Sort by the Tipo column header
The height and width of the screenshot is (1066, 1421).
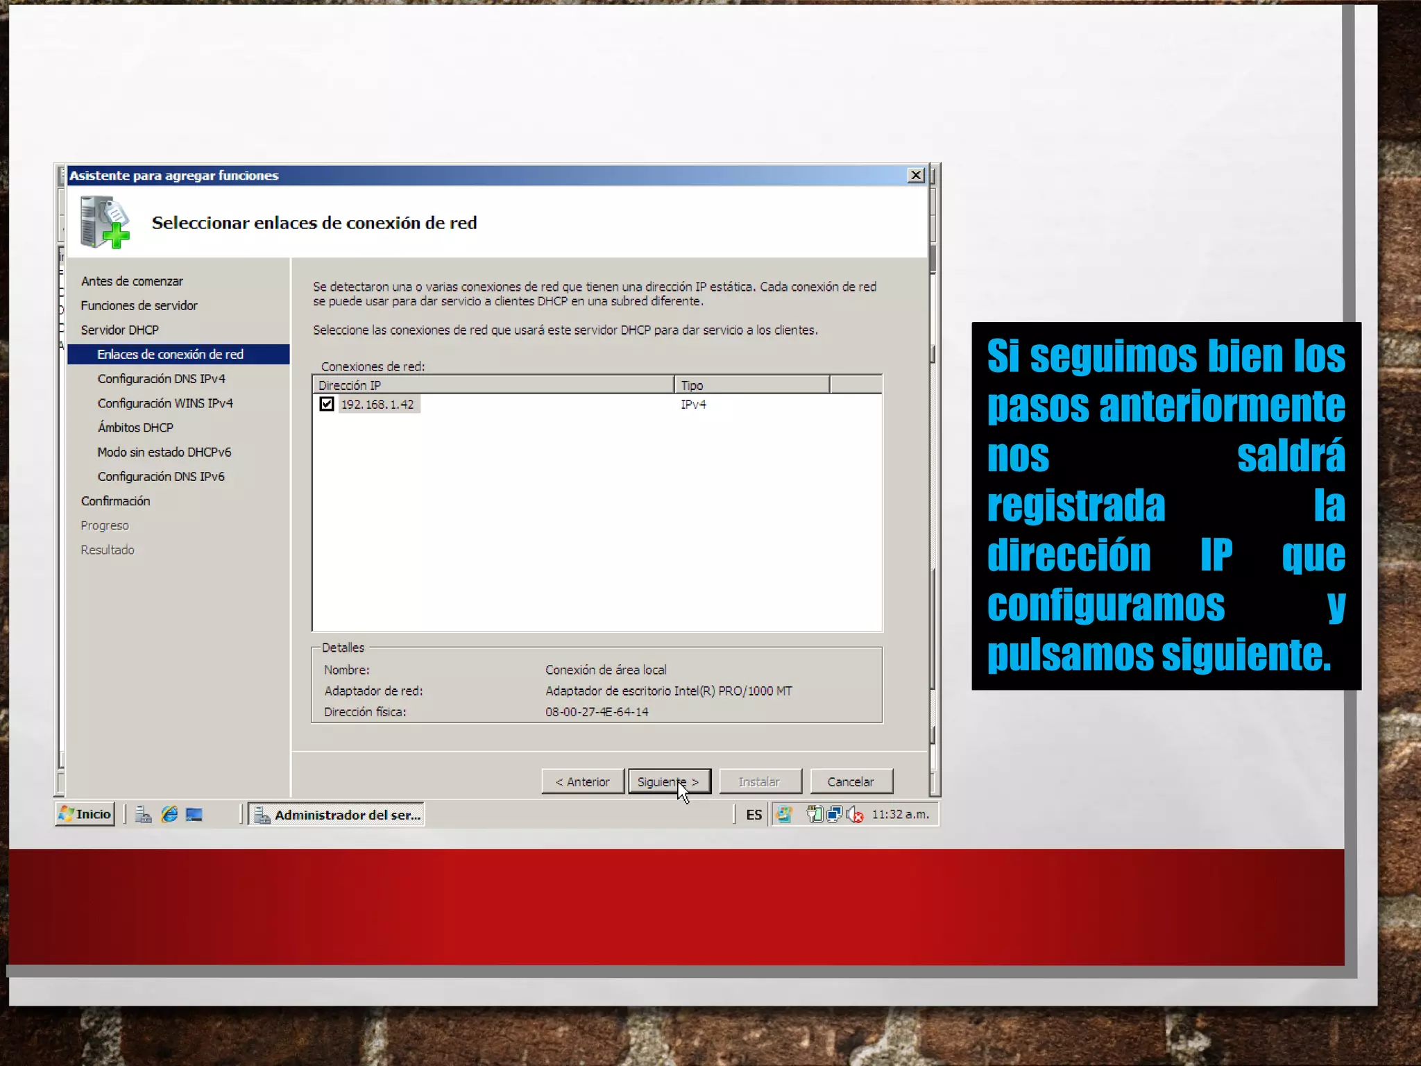752,385
